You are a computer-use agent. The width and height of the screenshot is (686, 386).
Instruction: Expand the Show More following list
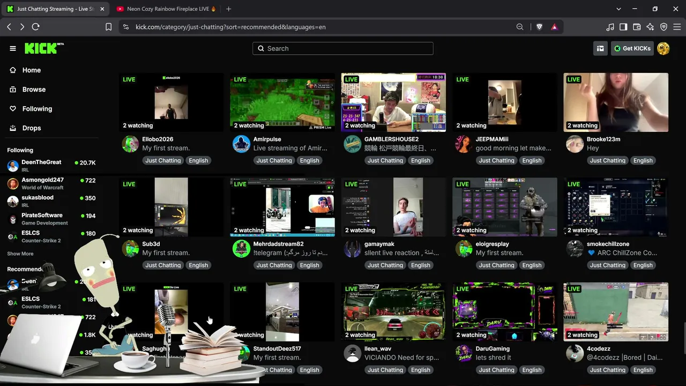click(x=20, y=254)
